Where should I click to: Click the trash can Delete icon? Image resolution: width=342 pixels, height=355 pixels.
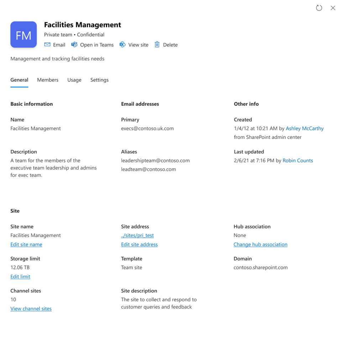click(157, 45)
